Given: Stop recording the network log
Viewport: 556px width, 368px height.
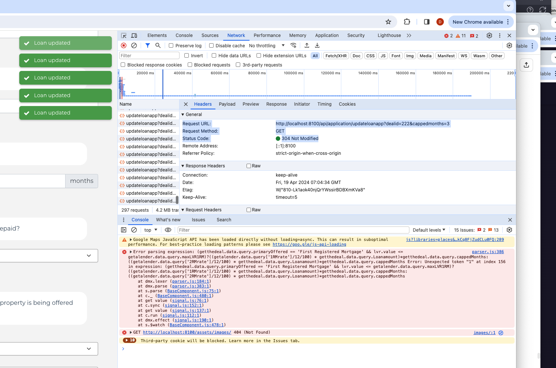Looking at the screenshot, I should click(x=124, y=45).
